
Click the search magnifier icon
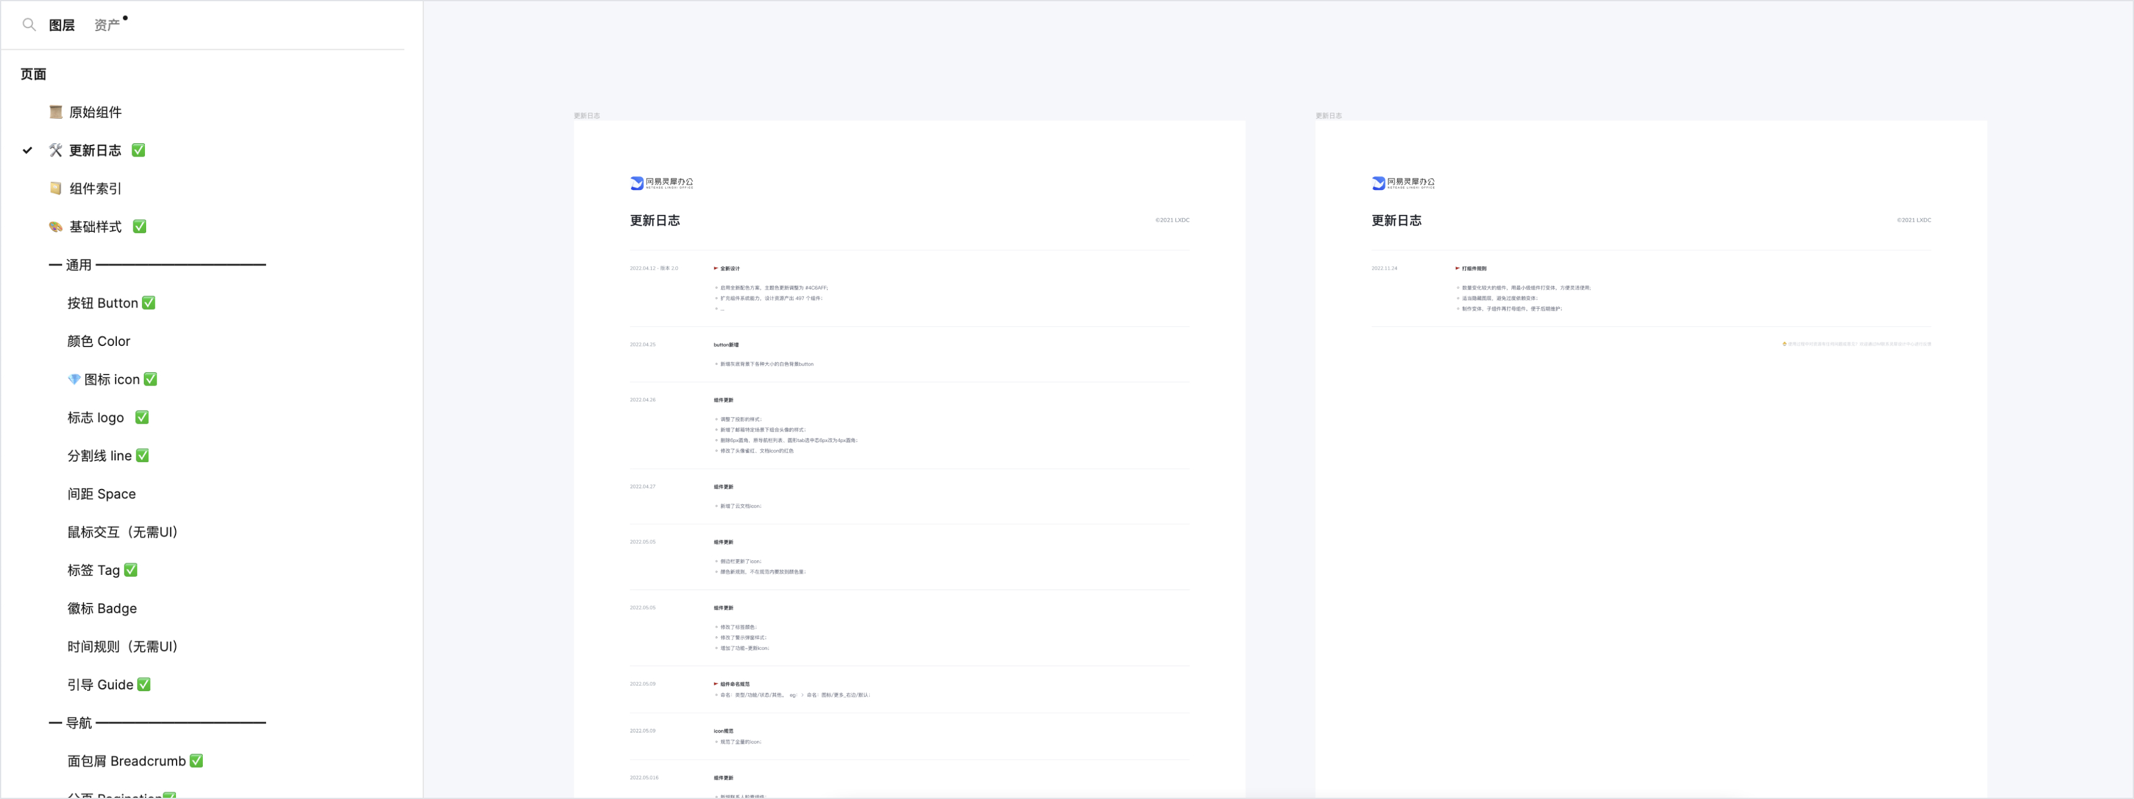pyautogui.click(x=29, y=25)
